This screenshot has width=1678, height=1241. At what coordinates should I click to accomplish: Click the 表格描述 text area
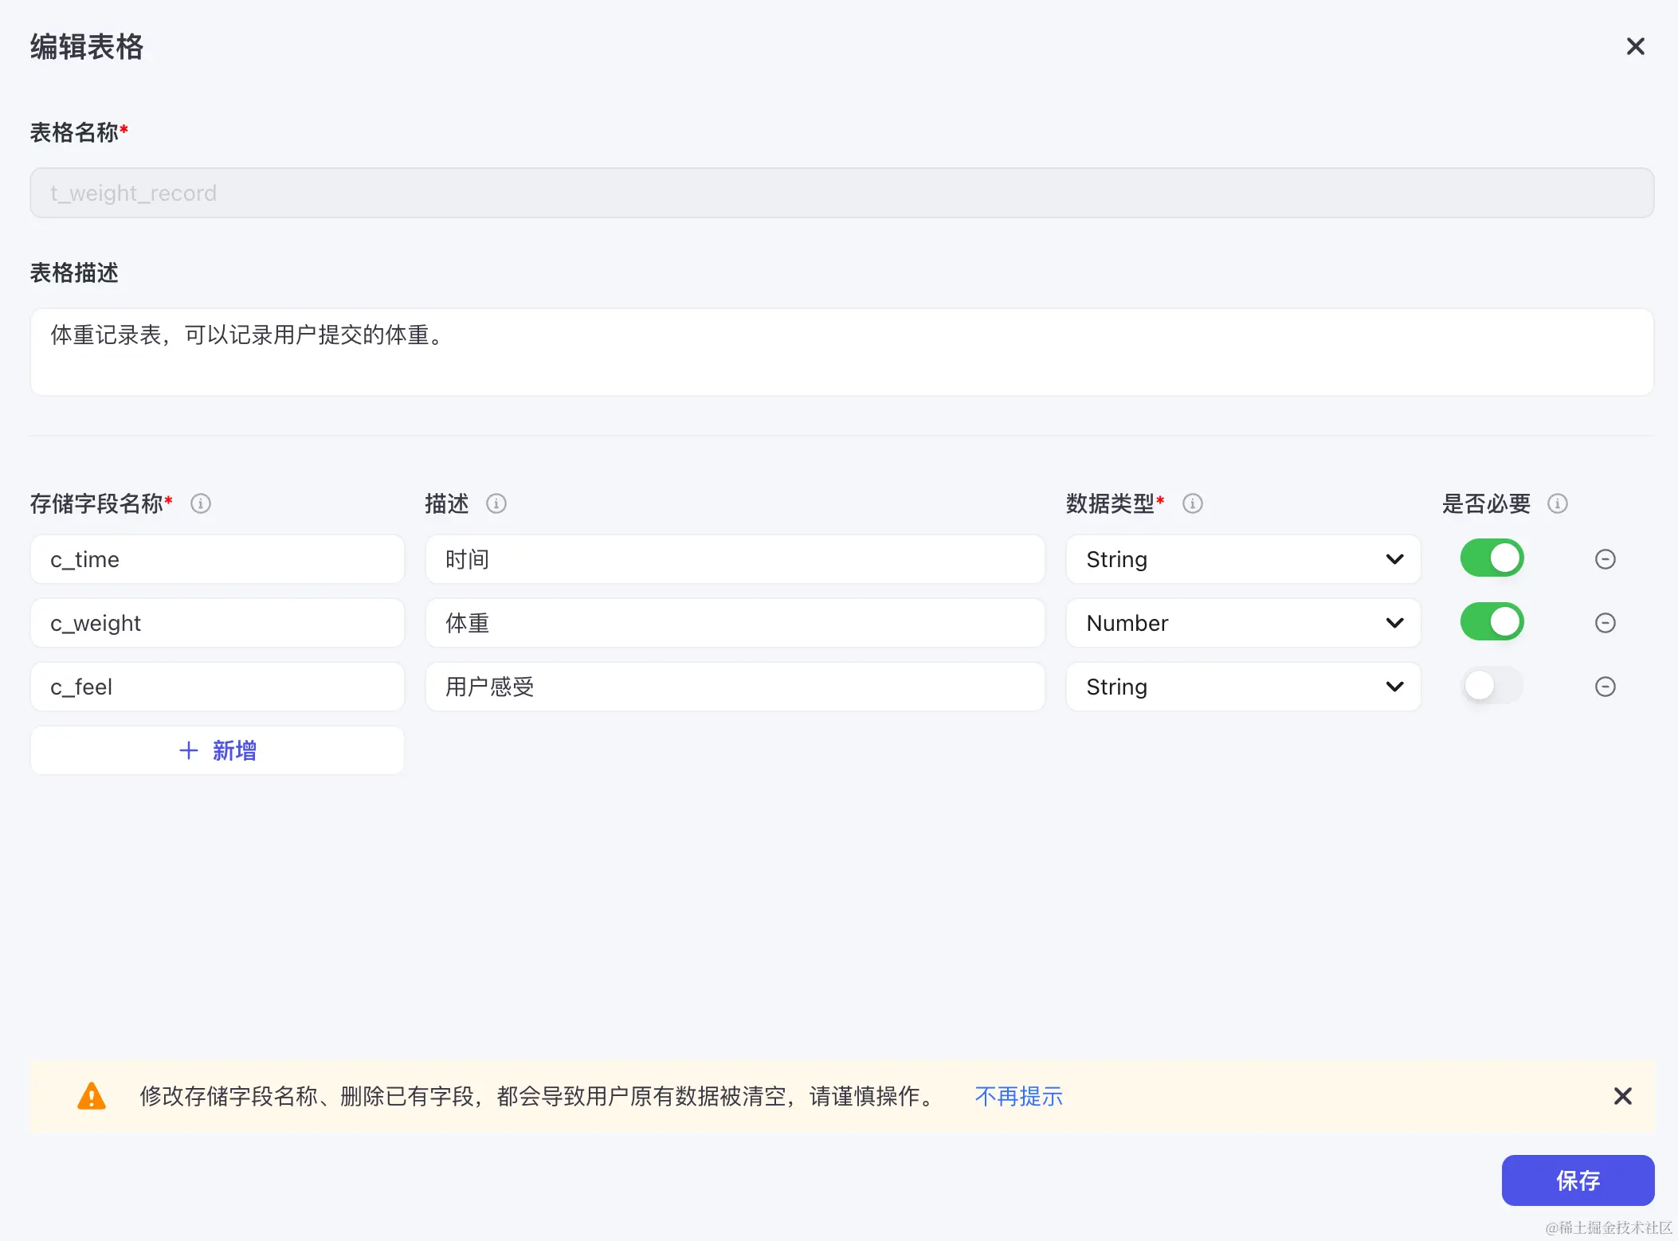tap(842, 352)
